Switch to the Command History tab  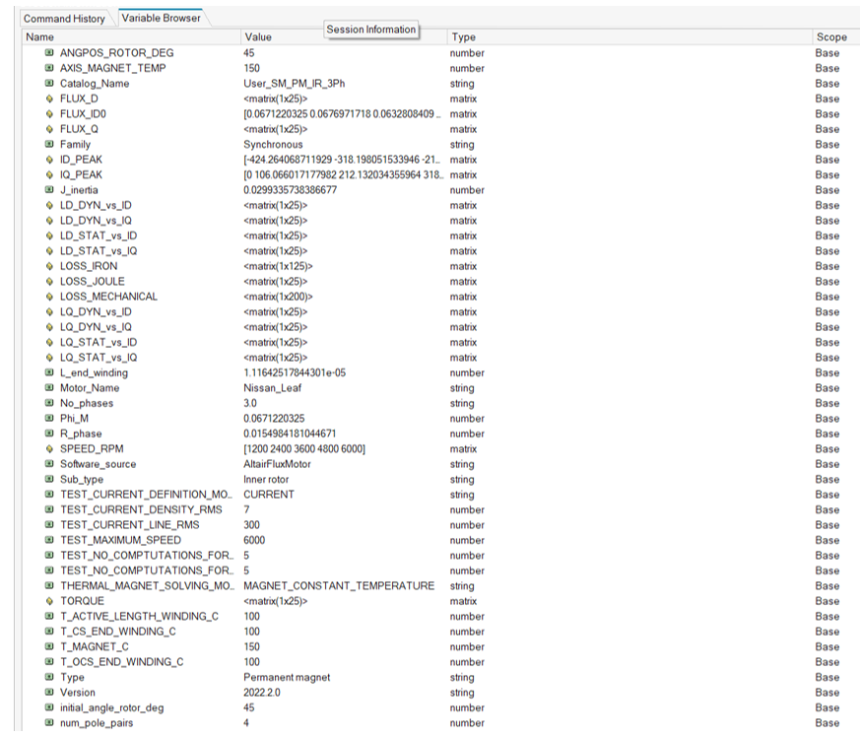[64, 19]
